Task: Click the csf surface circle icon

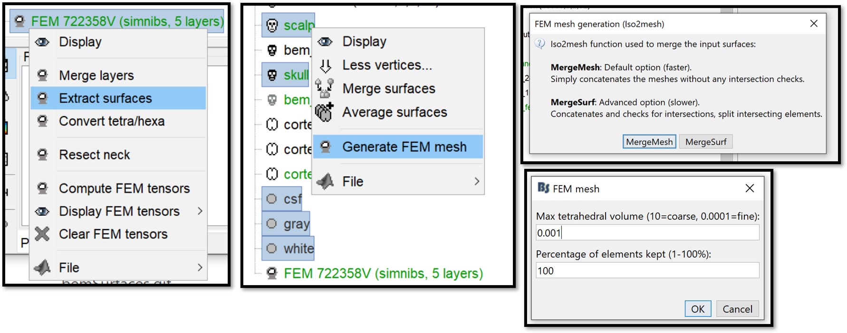Action: click(x=271, y=199)
